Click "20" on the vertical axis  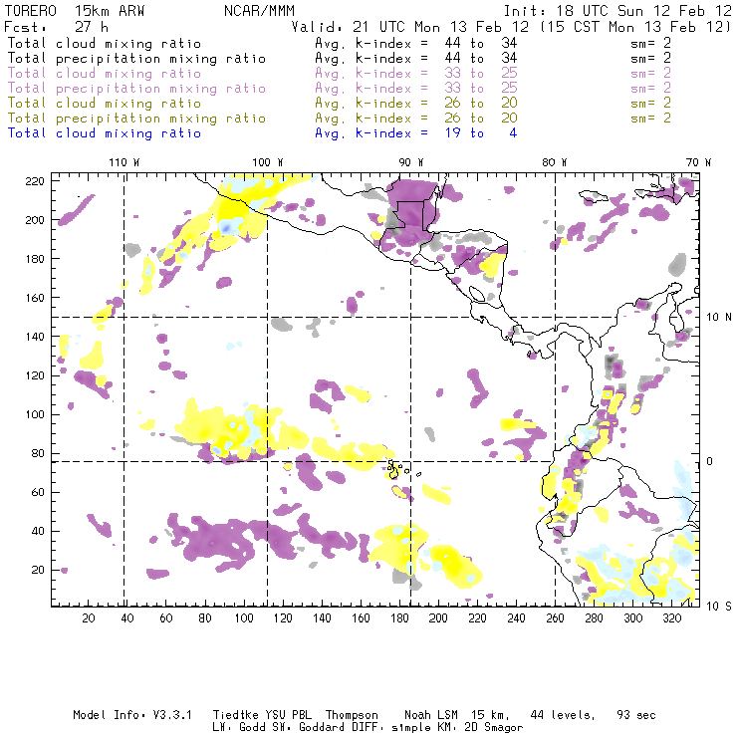pos(38,570)
